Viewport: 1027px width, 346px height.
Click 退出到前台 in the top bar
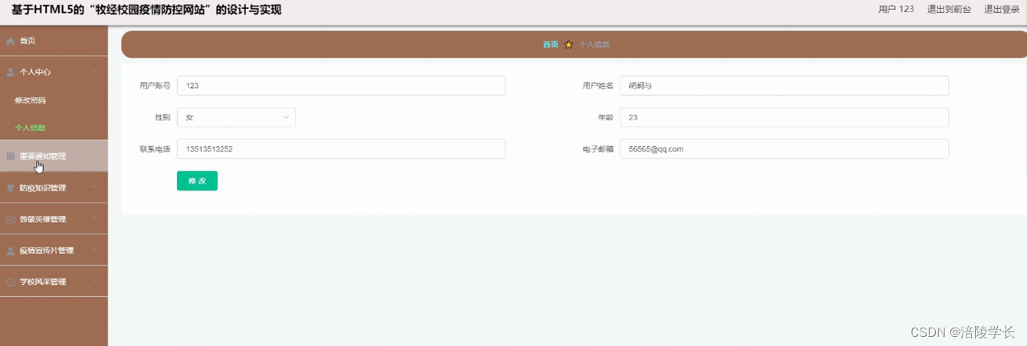949,9
